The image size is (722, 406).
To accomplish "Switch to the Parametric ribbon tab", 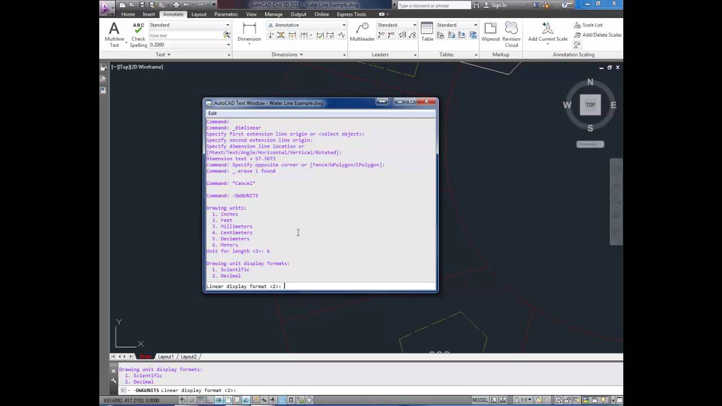I will [x=226, y=14].
